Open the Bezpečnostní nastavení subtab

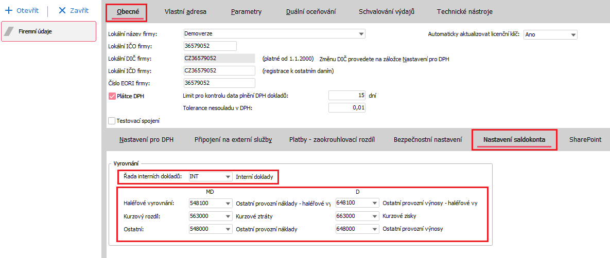(x=428, y=139)
